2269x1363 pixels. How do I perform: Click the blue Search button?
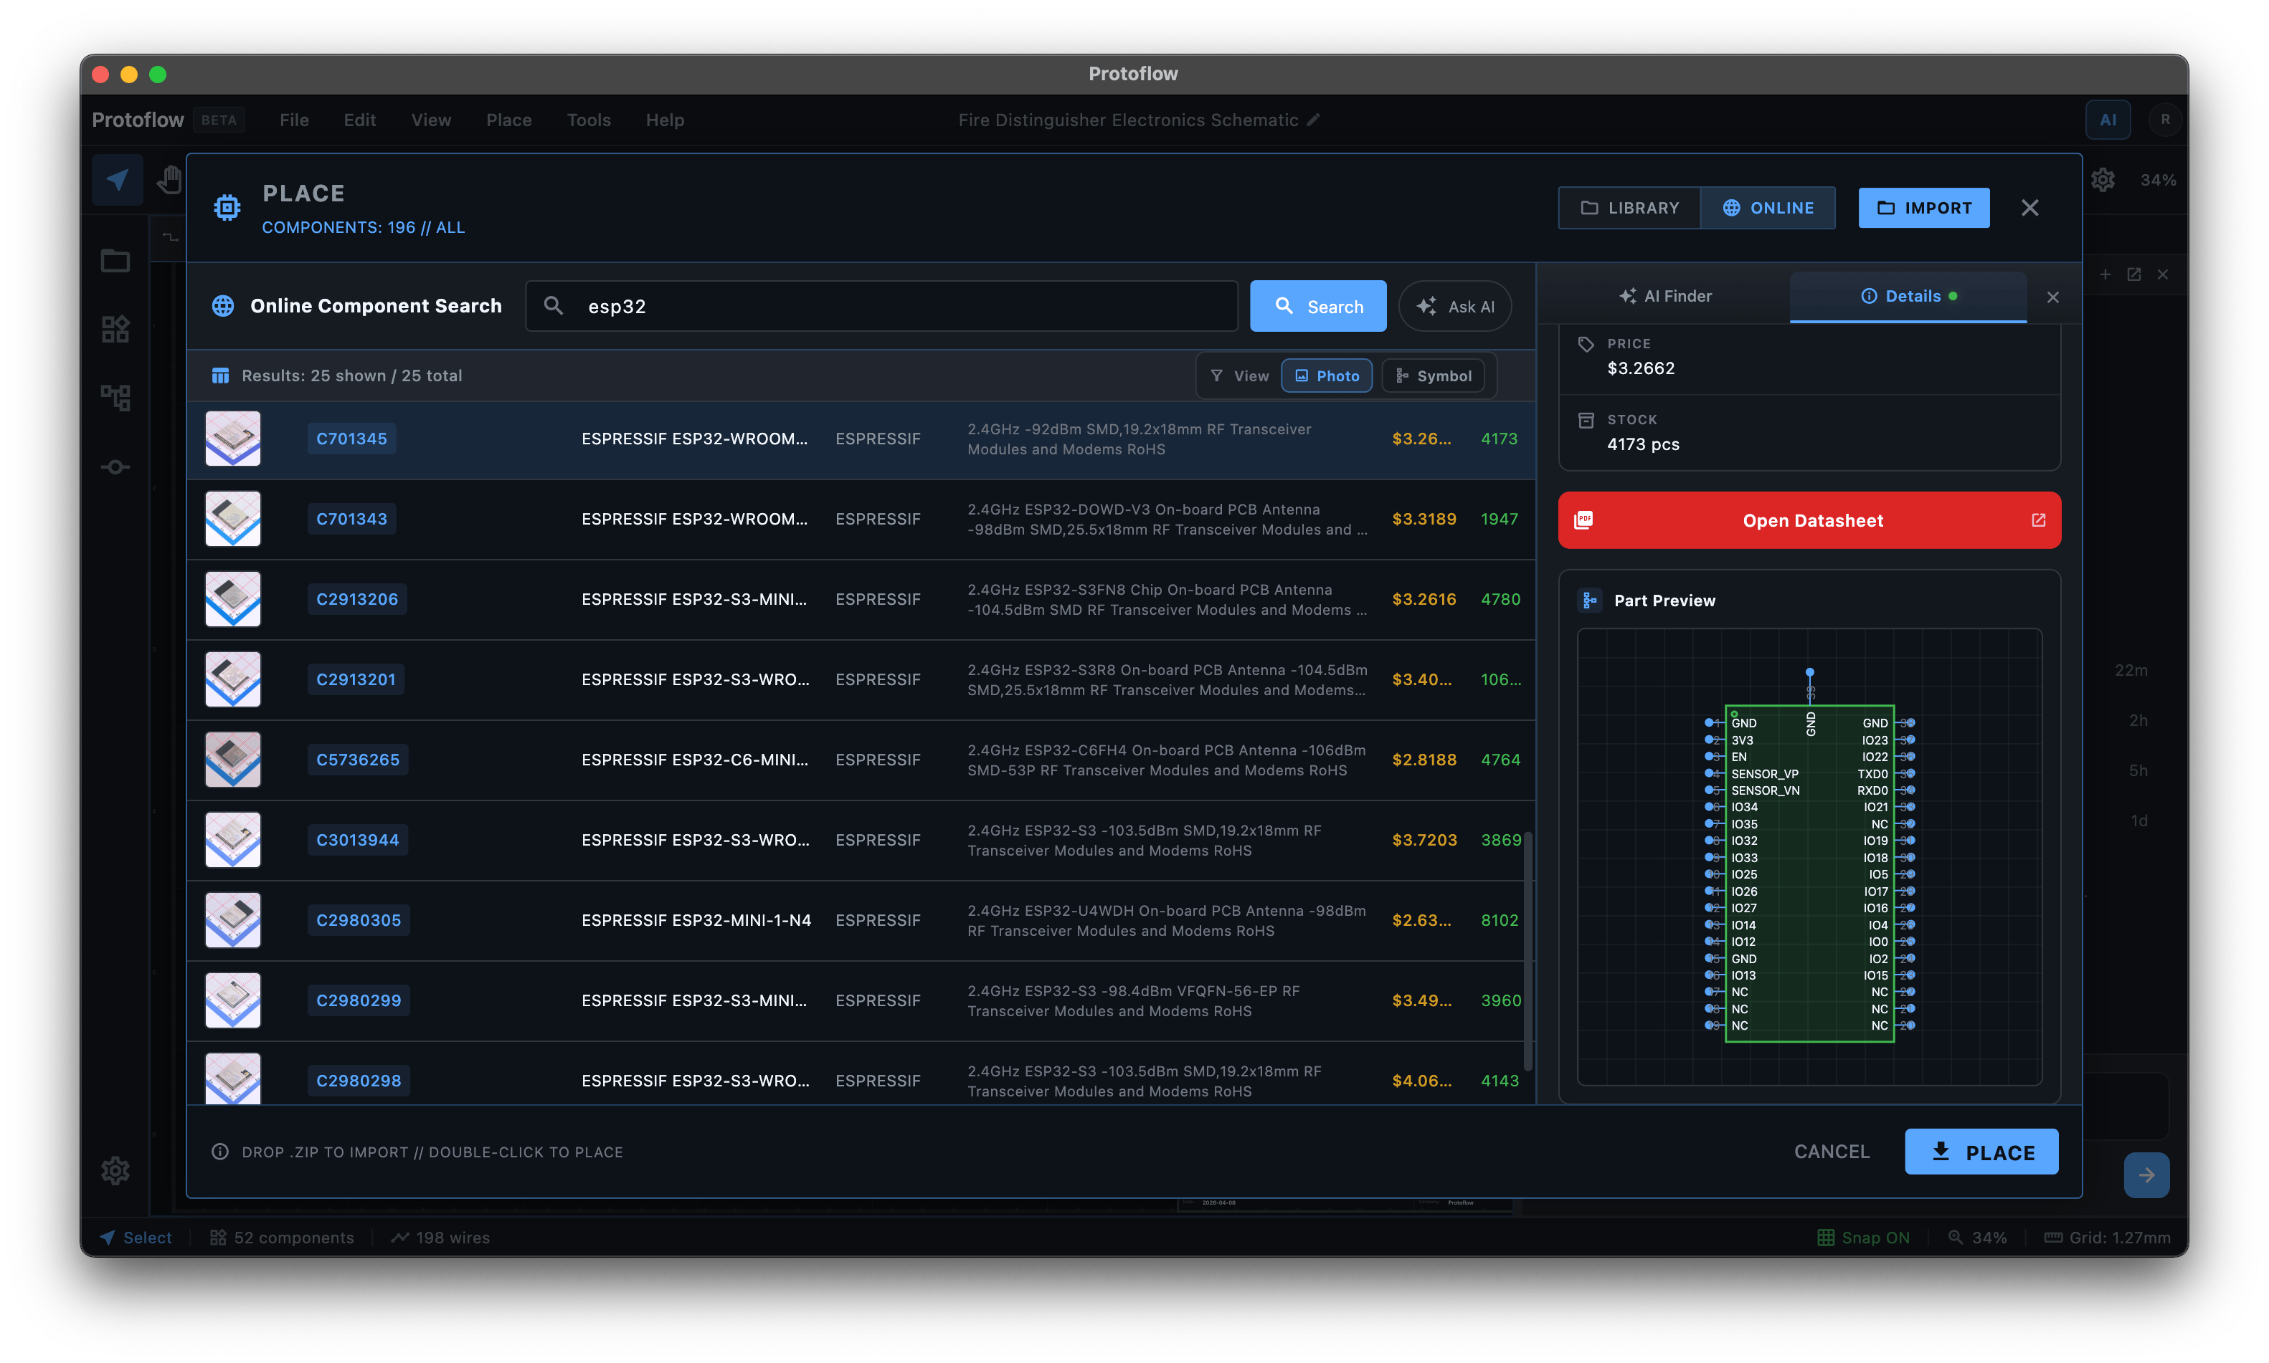[1318, 306]
